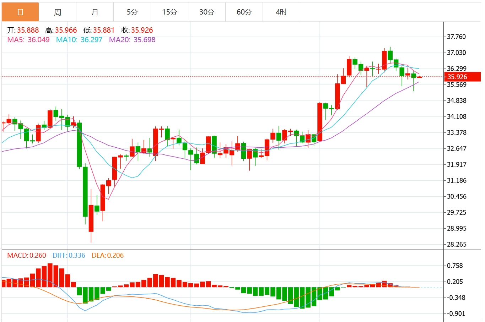Screen dimensions: 485x322
Task: Click the tallest red MACD histogram bar
Action: tap(50, 275)
